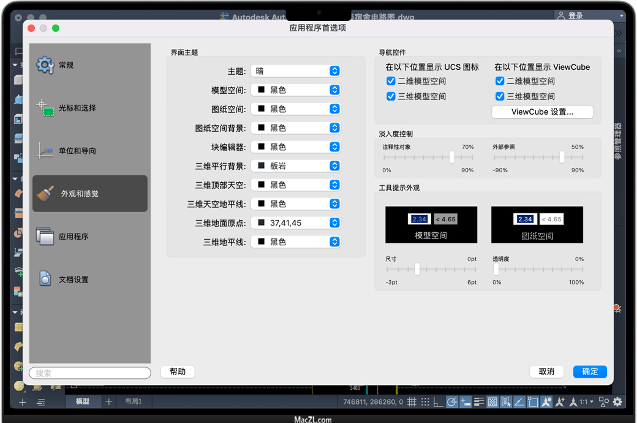Viewport: 637px width, 423px height.
Task: Toggle polar tracking in status bar
Action: (452, 402)
